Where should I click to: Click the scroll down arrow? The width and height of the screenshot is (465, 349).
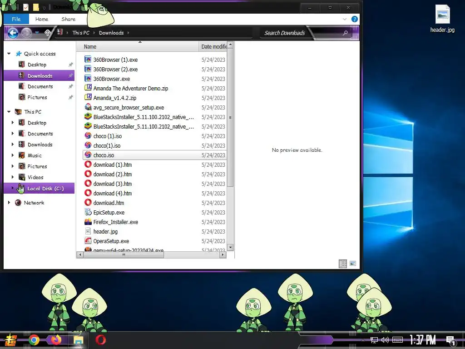(x=230, y=247)
